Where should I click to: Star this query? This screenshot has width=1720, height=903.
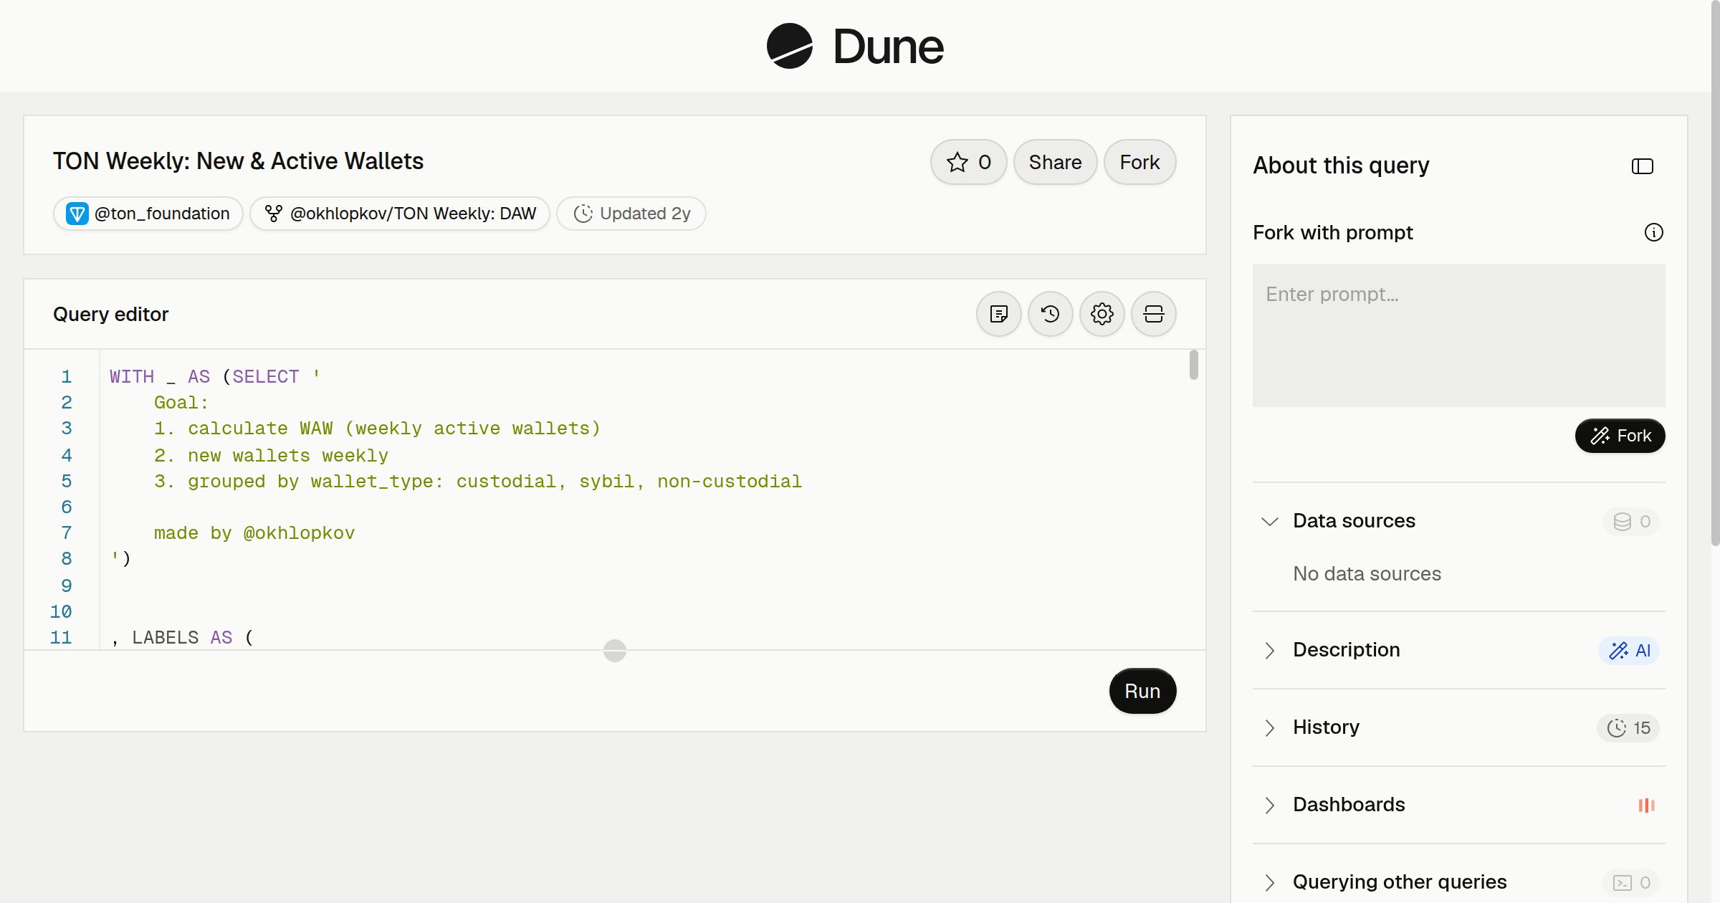coord(968,162)
